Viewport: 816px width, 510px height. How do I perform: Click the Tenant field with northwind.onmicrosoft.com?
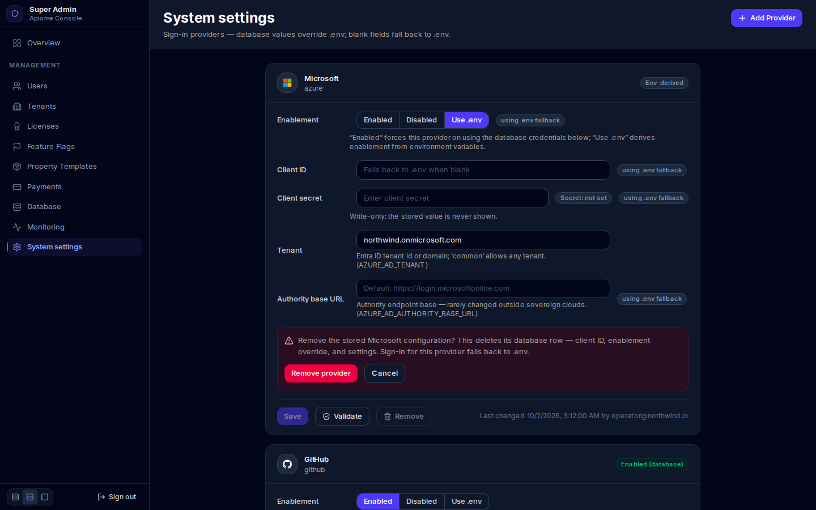point(483,240)
